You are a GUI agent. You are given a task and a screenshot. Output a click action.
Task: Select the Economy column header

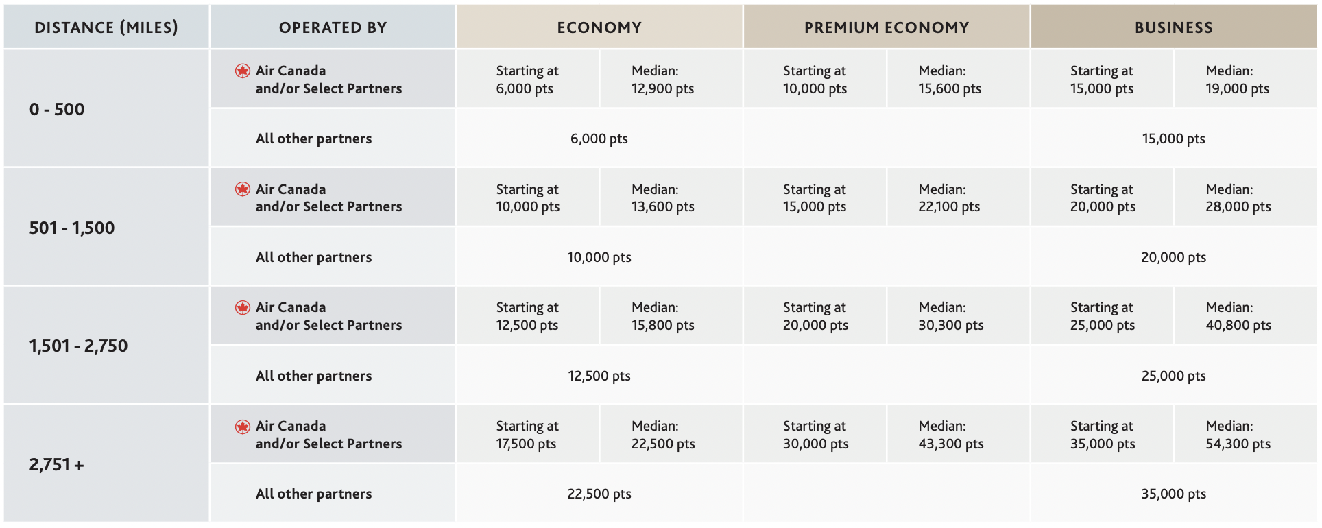599,27
